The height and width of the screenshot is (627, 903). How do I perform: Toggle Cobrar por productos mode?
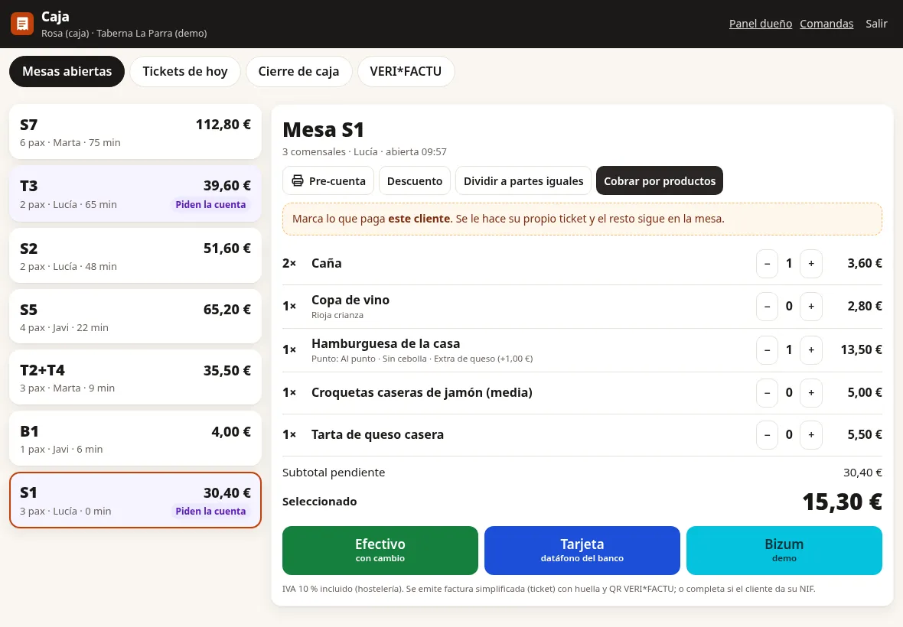[x=660, y=180]
